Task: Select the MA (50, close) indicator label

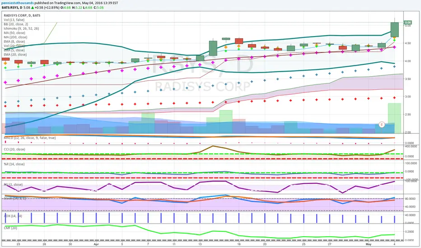Action: click(x=14, y=33)
